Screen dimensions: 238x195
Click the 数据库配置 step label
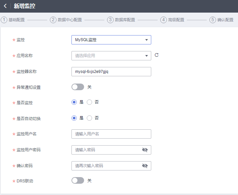tap(125, 20)
